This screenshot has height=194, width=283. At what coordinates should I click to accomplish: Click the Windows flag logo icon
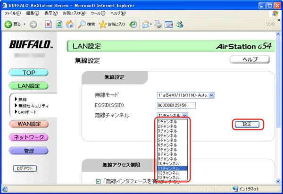[x=275, y=14]
